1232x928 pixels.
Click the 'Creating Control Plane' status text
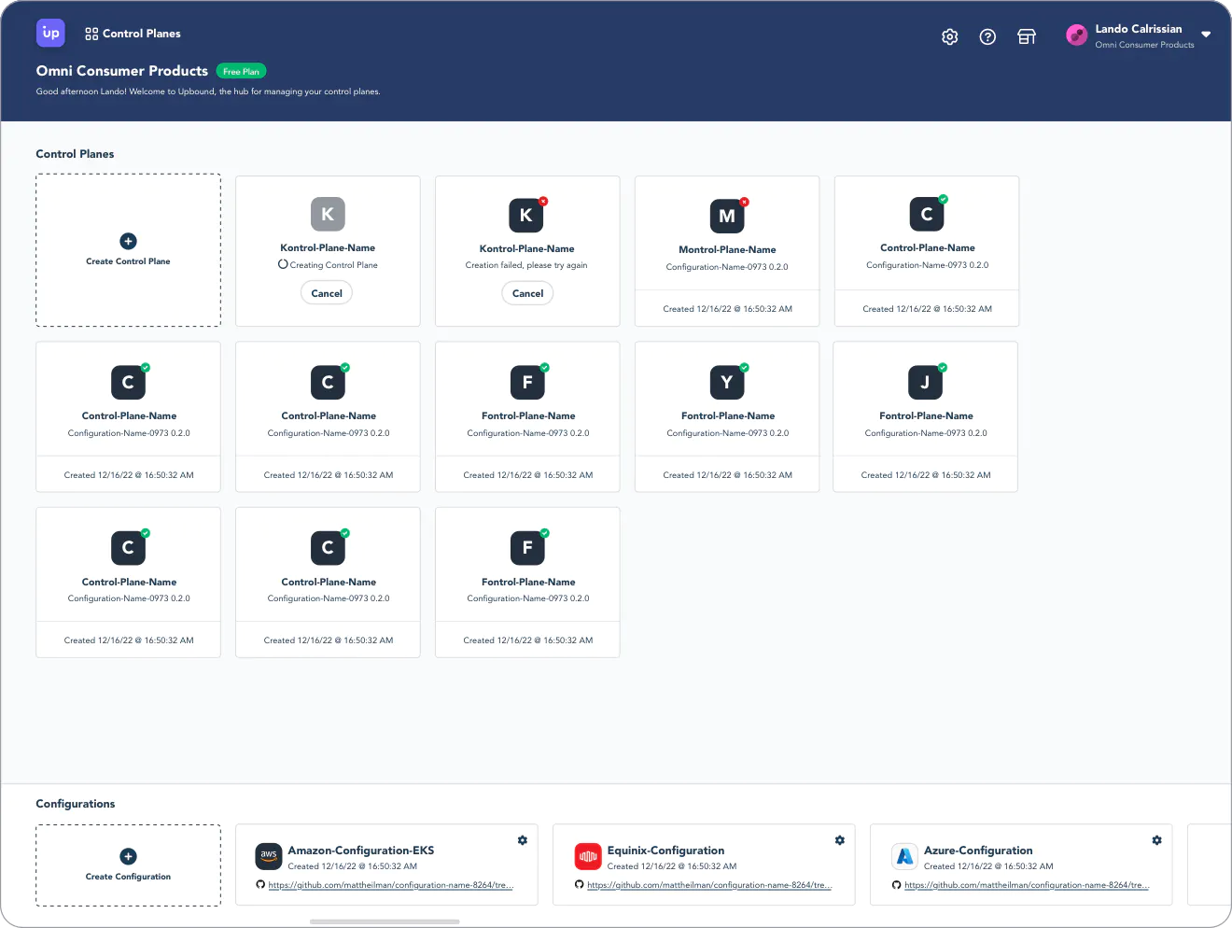pos(333,265)
